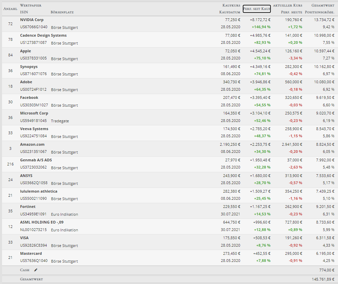Sort by the Gesamtwert column header
Viewport: 338px width, 284px height.
point(323,5)
